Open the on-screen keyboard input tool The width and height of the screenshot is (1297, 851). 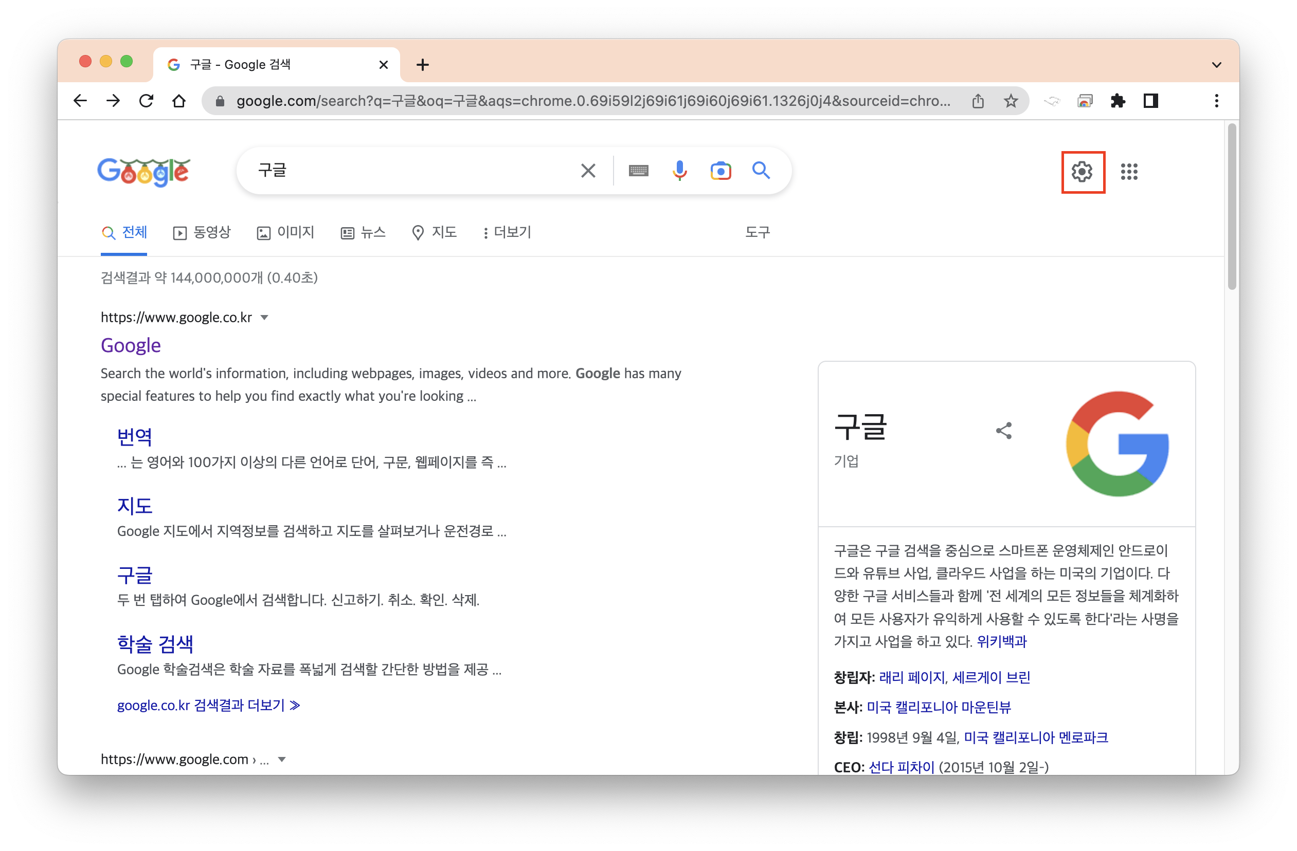click(x=638, y=171)
